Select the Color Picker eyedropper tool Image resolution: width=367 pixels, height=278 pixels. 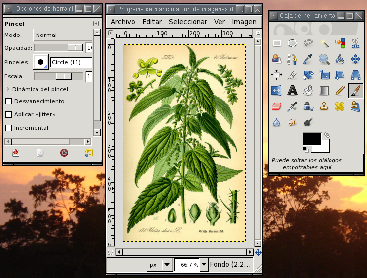click(x=308, y=59)
